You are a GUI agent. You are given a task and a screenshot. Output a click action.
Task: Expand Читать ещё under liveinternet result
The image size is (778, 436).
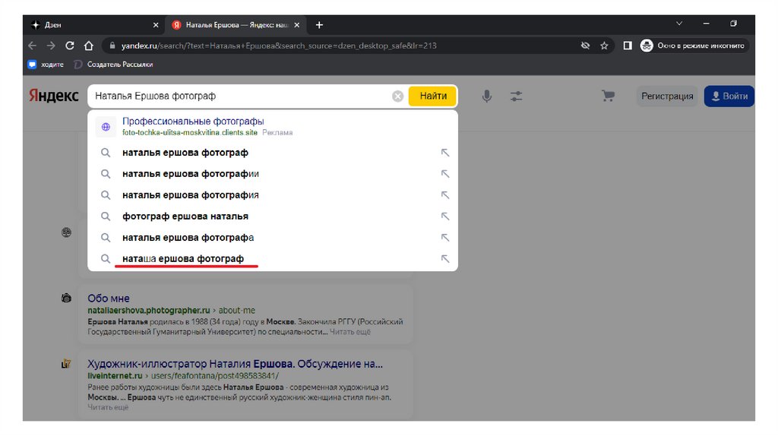point(108,407)
